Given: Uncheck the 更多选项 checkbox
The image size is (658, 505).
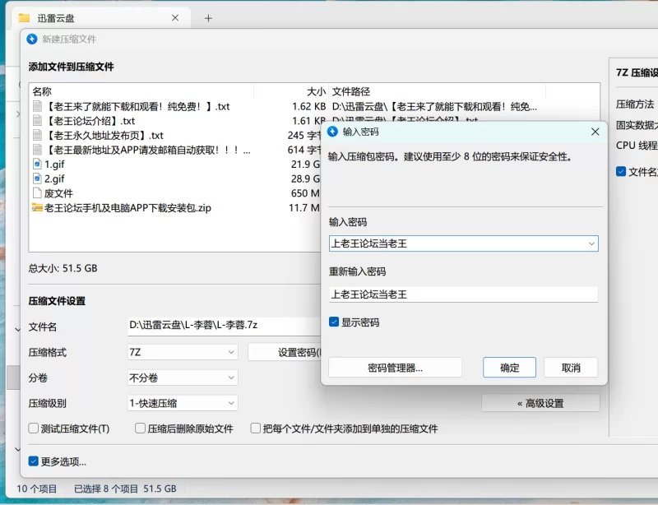Looking at the screenshot, I should click(34, 461).
